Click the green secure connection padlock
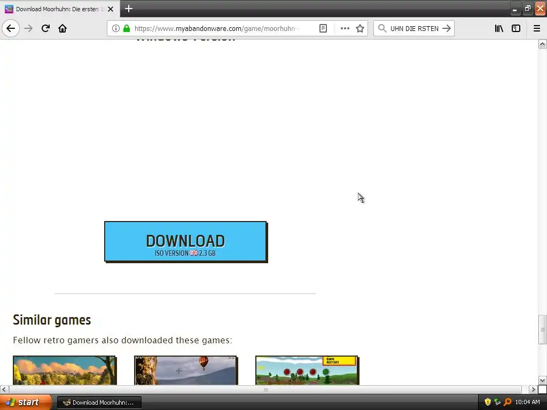547x410 pixels. pyautogui.click(x=127, y=28)
